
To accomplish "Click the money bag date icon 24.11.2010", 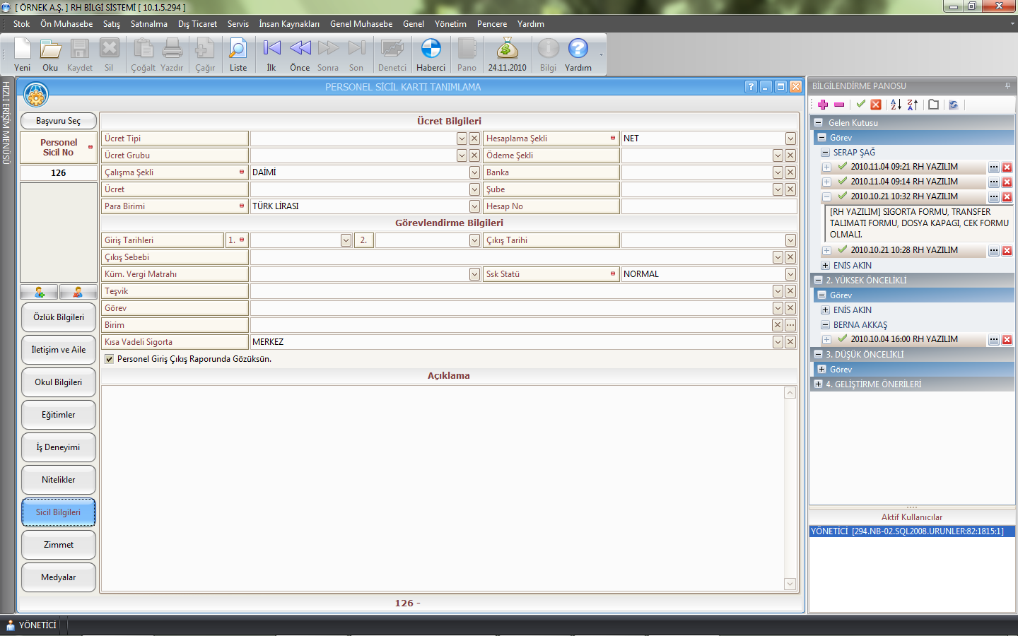I will click(507, 49).
